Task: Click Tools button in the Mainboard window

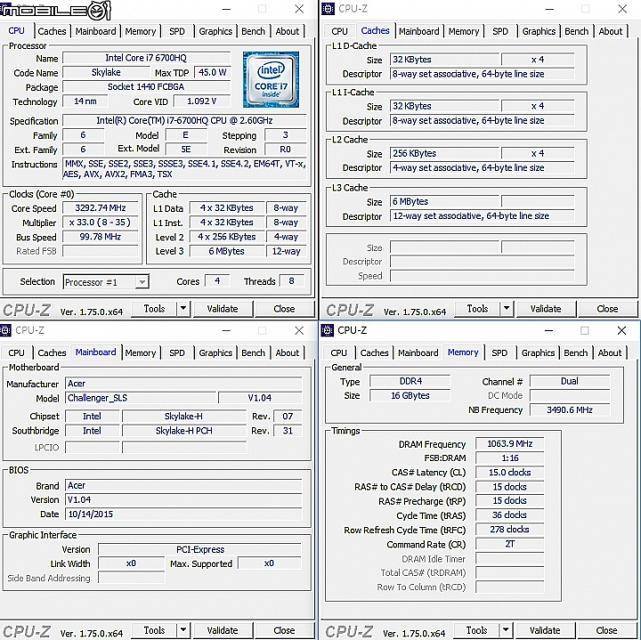Action: point(154,630)
